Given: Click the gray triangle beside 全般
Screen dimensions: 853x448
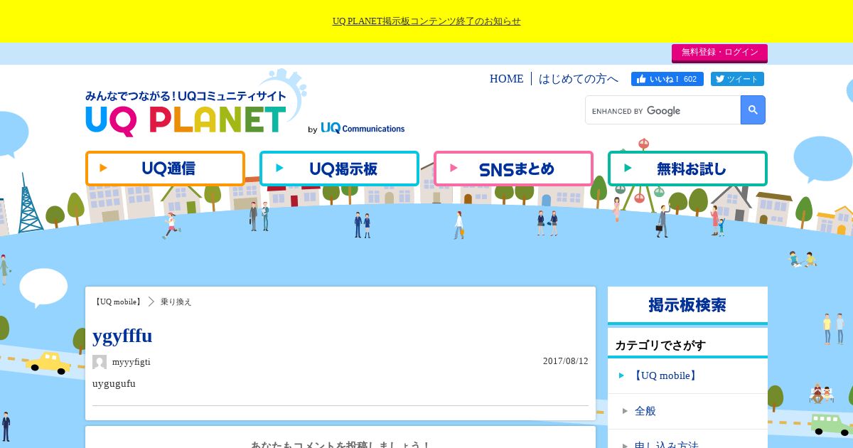Looking at the screenshot, I should point(625,411).
